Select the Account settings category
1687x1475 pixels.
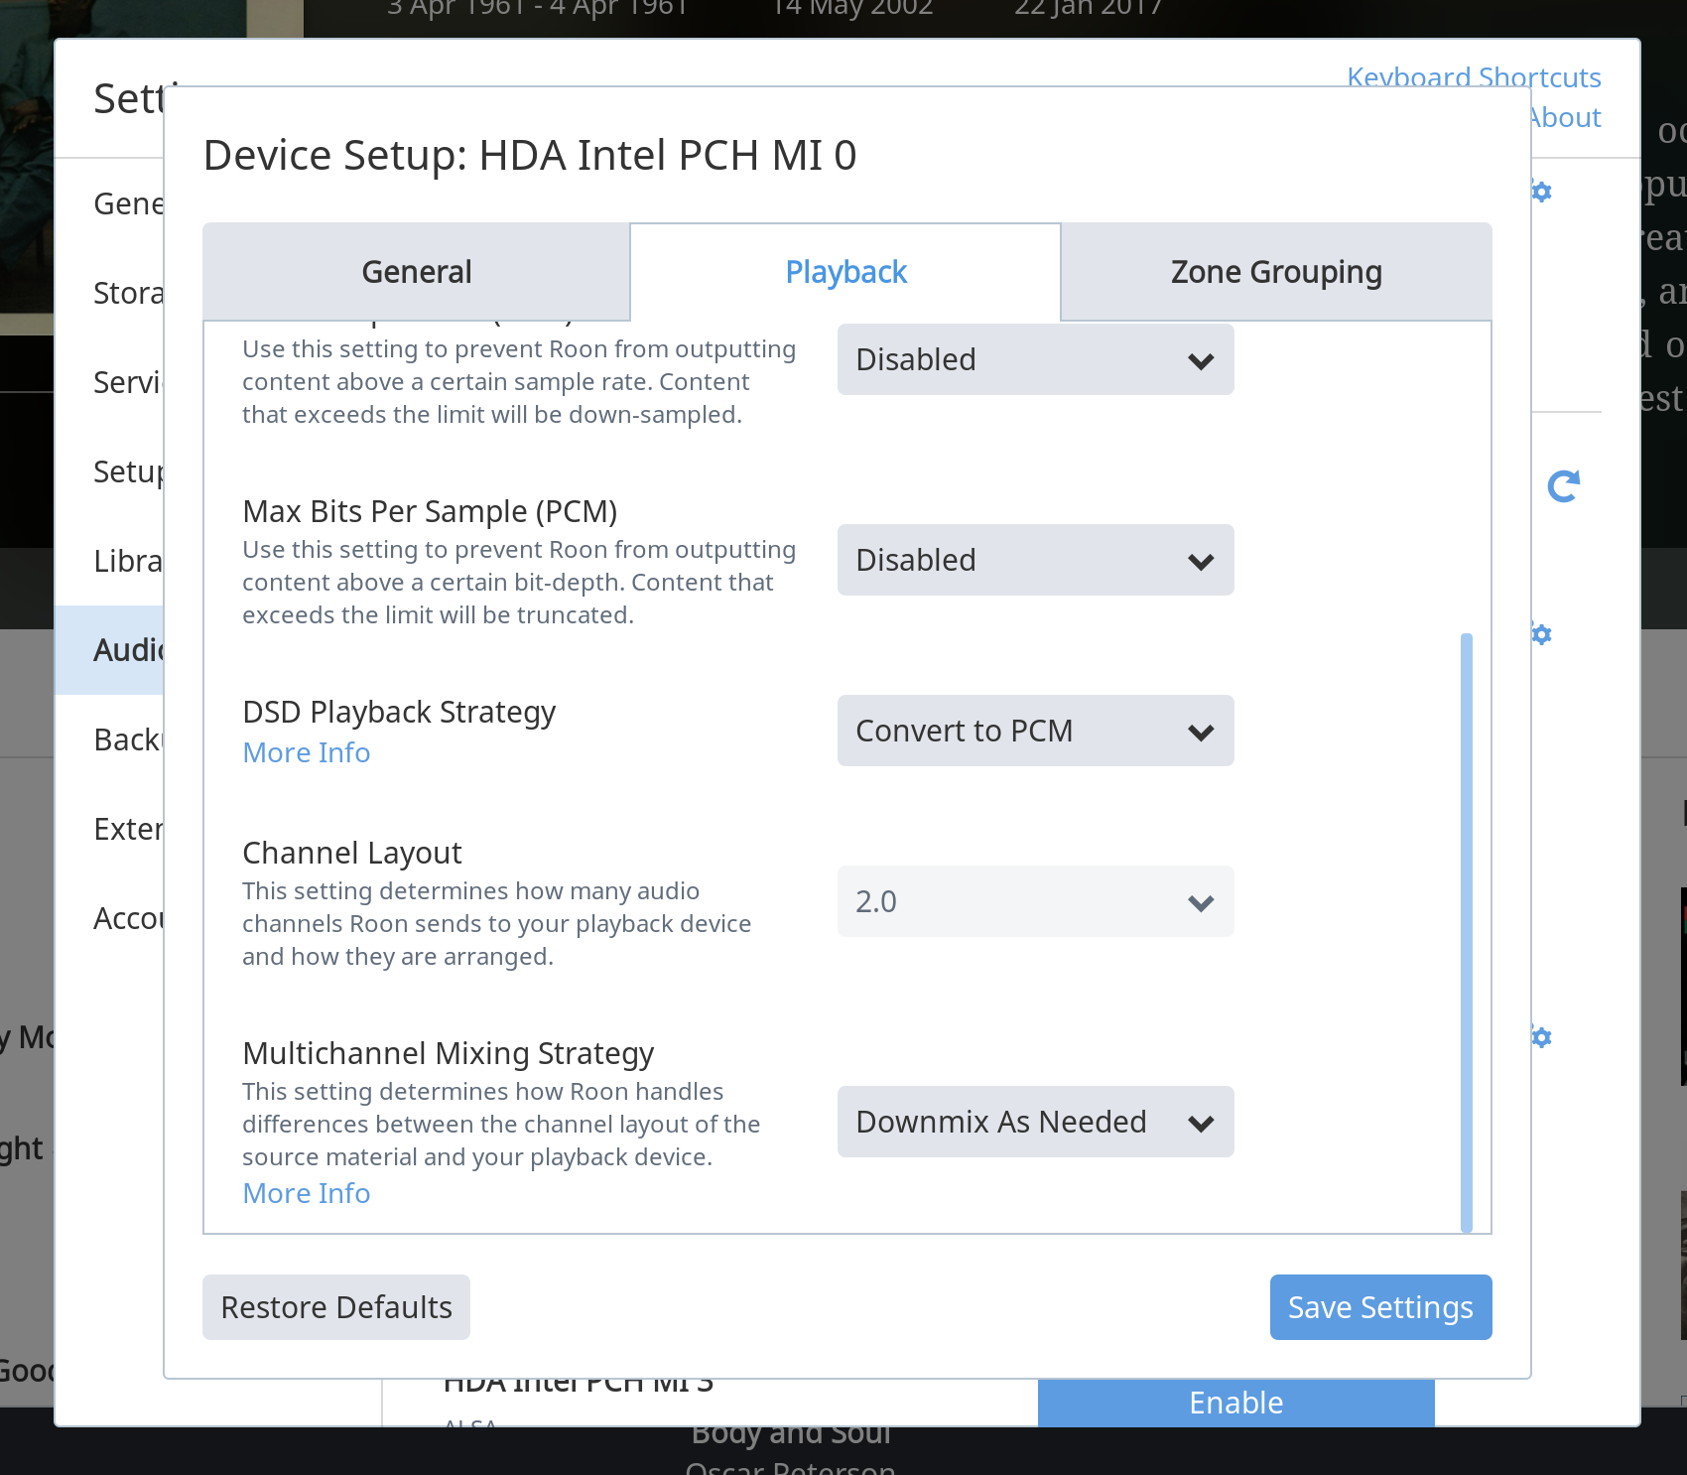(109, 918)
